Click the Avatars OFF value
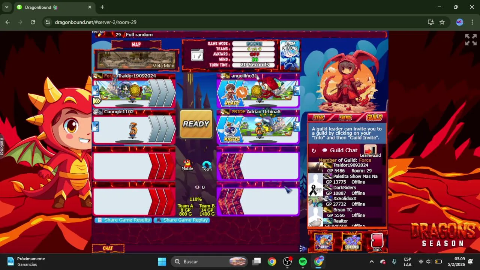This screenshot has height=270, width=480. [254, 54]
